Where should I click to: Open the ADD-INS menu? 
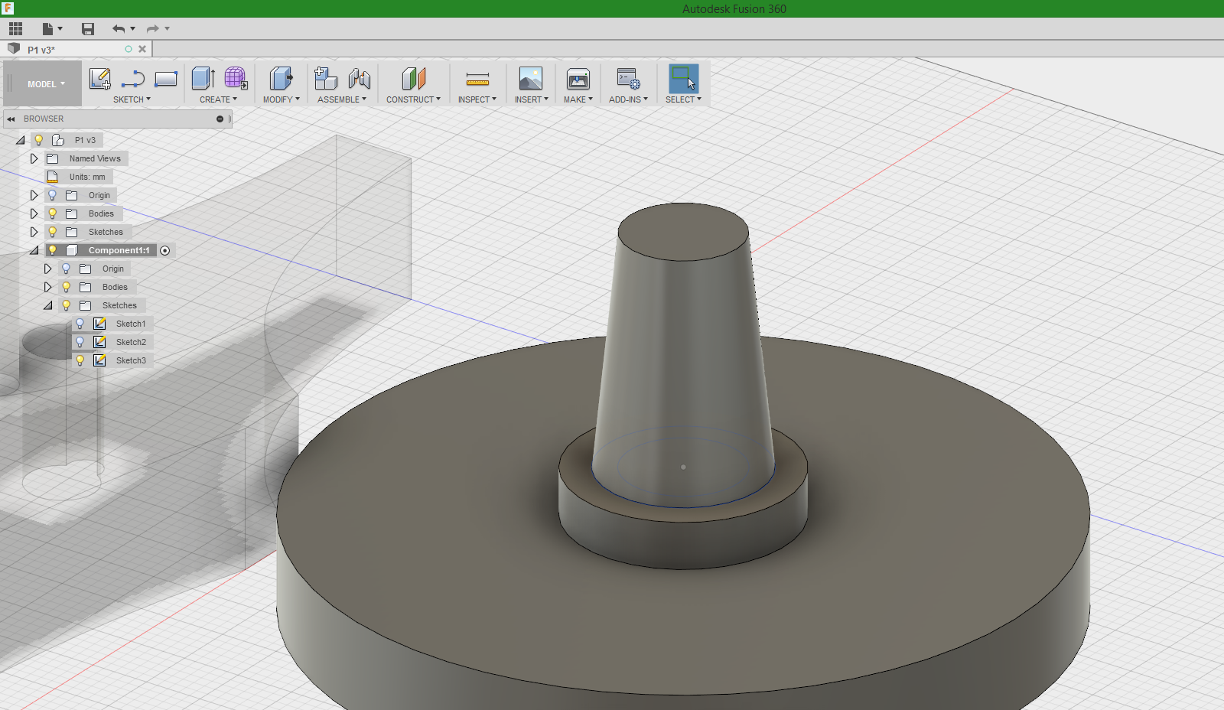pyautogui.click(x=628, y=99)
